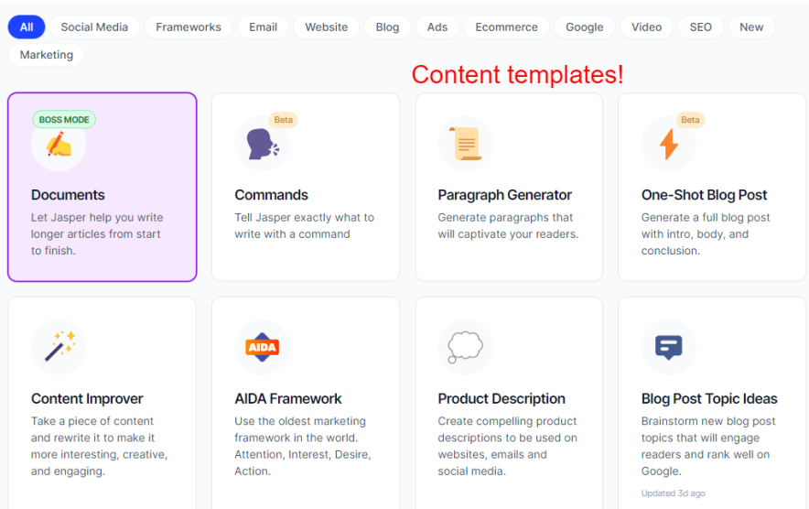Select the Marketing category pill
The image size is (809, 509).
click(x=47, y=55)
